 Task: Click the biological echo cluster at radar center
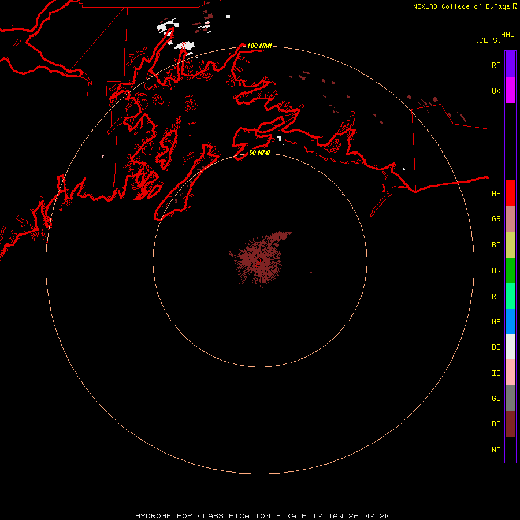tap(260, 259)
